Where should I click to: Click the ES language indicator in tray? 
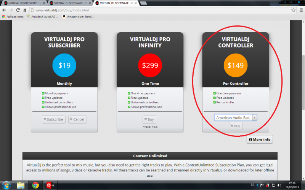(252, 185)
